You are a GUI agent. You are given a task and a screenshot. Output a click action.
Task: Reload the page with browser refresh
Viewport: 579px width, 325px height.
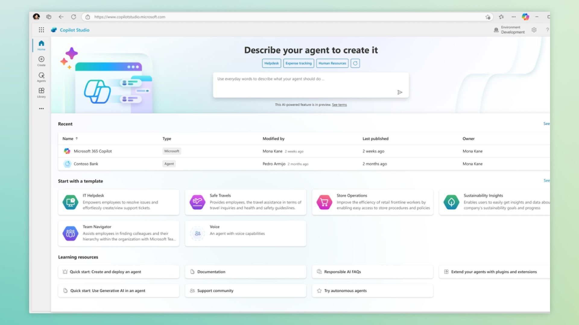tap(74, 17)
